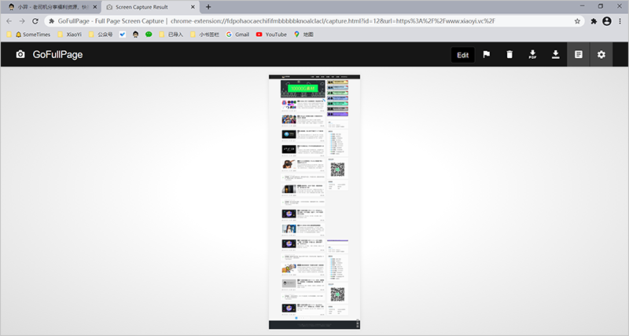
Task: Switch to the 小羿 first tab
Action: (52, 7)
